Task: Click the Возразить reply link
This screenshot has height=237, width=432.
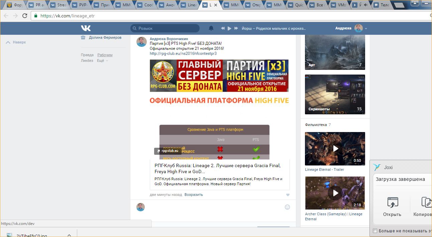Action: point(194,195)
